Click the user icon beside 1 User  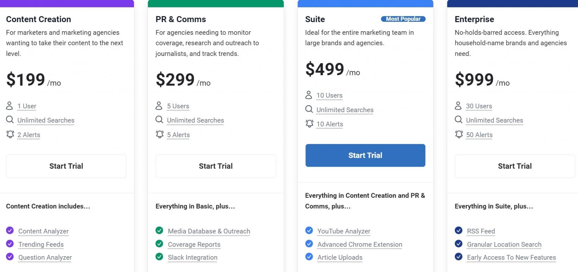click(10, 106)
